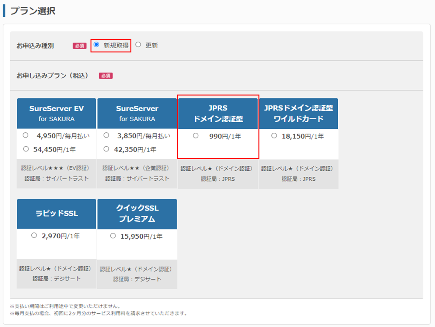Choose 更新 as the application type

[x=138, y=44]
